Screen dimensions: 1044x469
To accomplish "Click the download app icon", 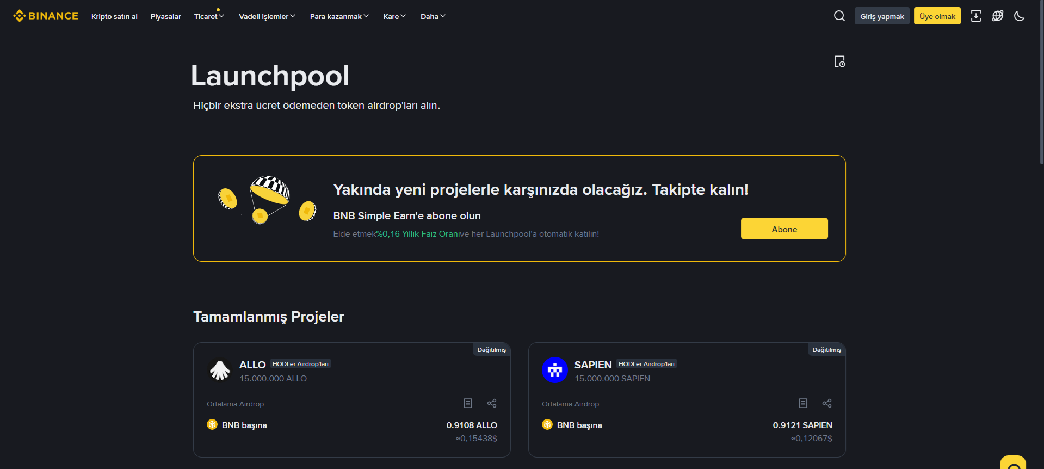I will pyautogui.click(x=976, y=16).
